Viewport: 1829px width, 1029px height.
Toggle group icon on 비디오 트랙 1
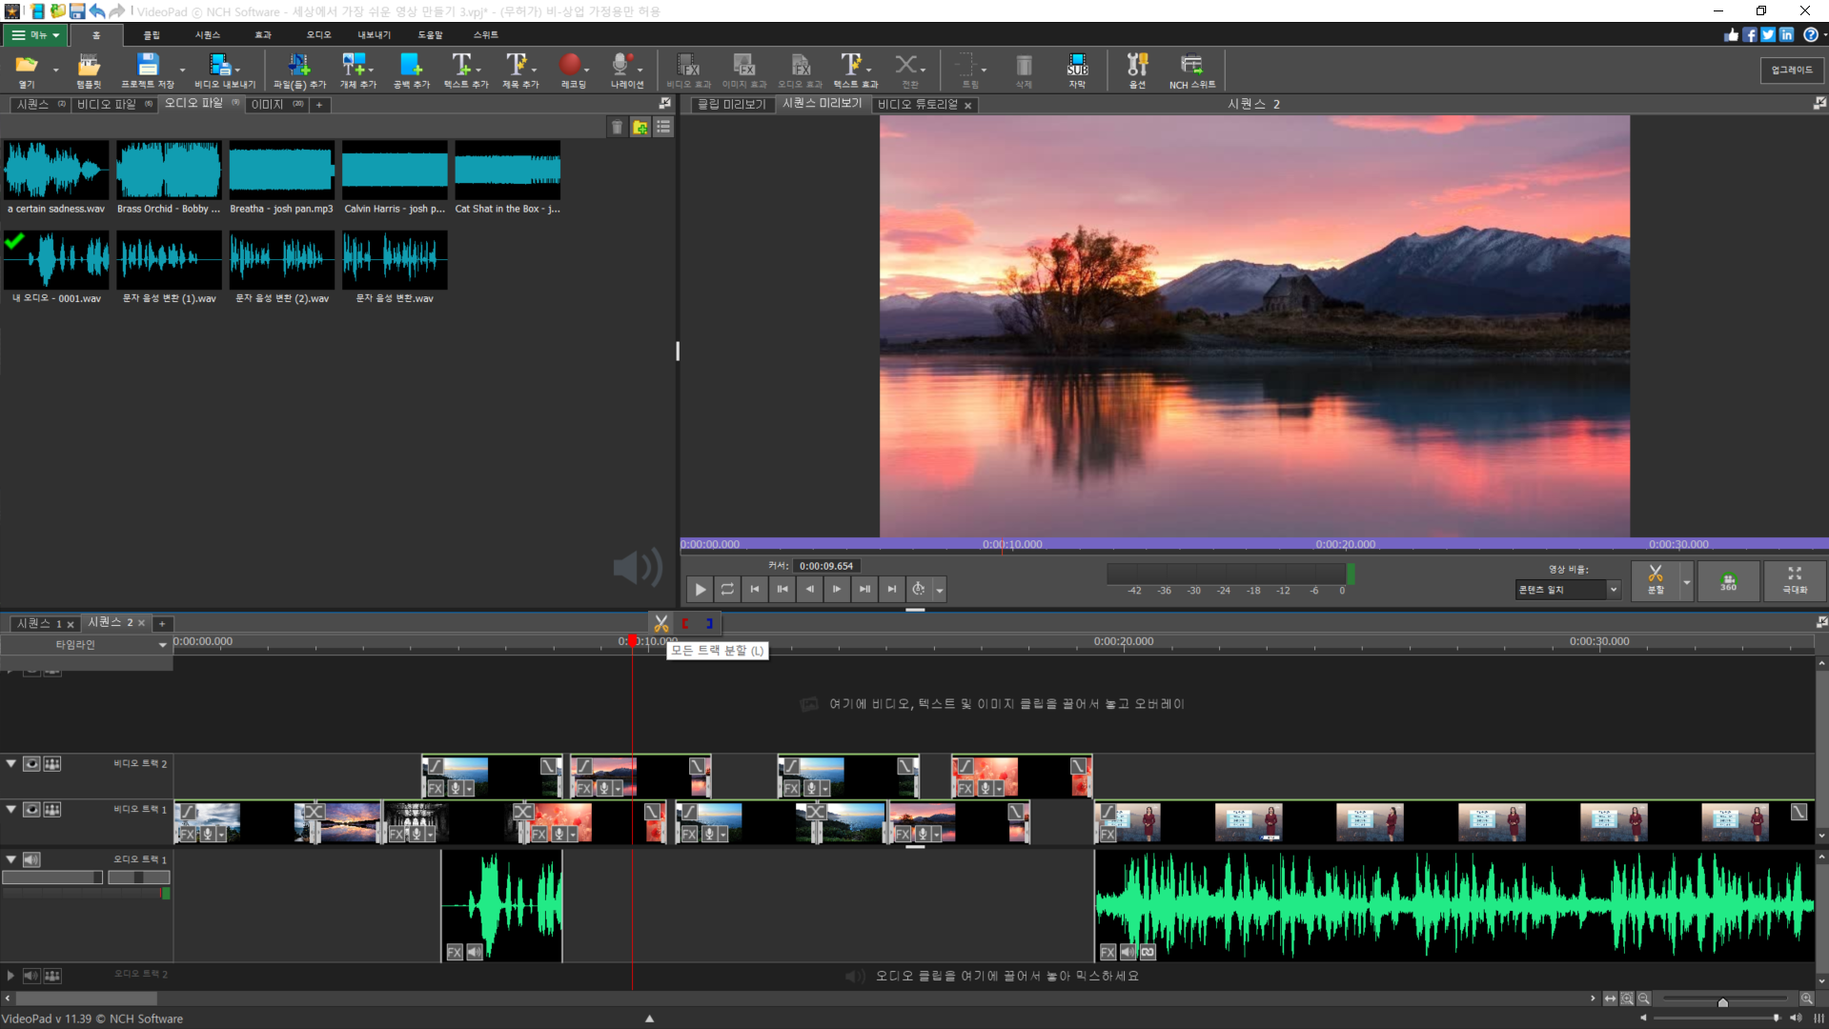(x=52, y=810)
